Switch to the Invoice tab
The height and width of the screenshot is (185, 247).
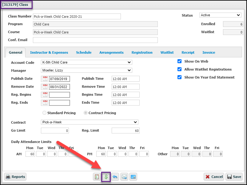[209, 52]
